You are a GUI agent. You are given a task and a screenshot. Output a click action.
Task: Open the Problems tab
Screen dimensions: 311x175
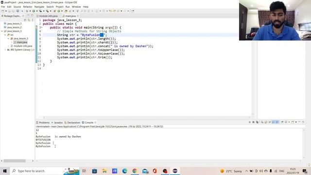pos(43,122)
